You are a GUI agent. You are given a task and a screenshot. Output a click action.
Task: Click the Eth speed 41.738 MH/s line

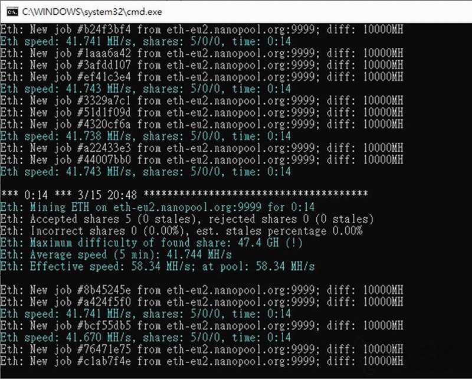point(145,136)
